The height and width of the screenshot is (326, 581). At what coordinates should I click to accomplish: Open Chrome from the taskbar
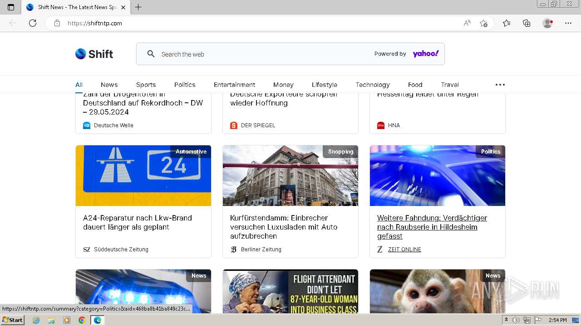click(82, 320)
